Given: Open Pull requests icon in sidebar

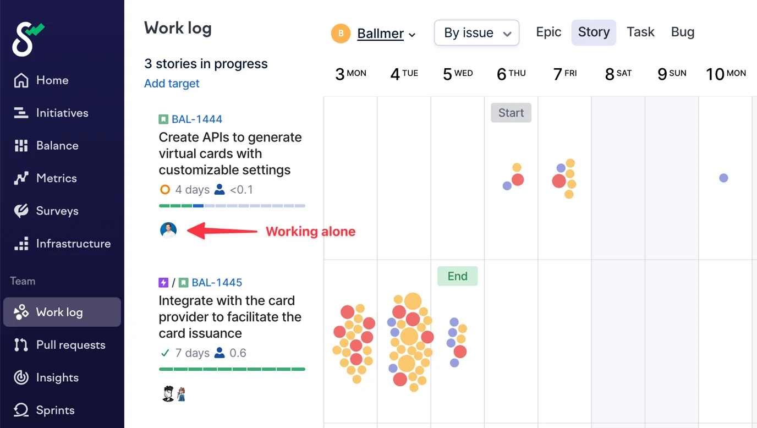Looking at the screenshot, I should click(x=21, y=345).
